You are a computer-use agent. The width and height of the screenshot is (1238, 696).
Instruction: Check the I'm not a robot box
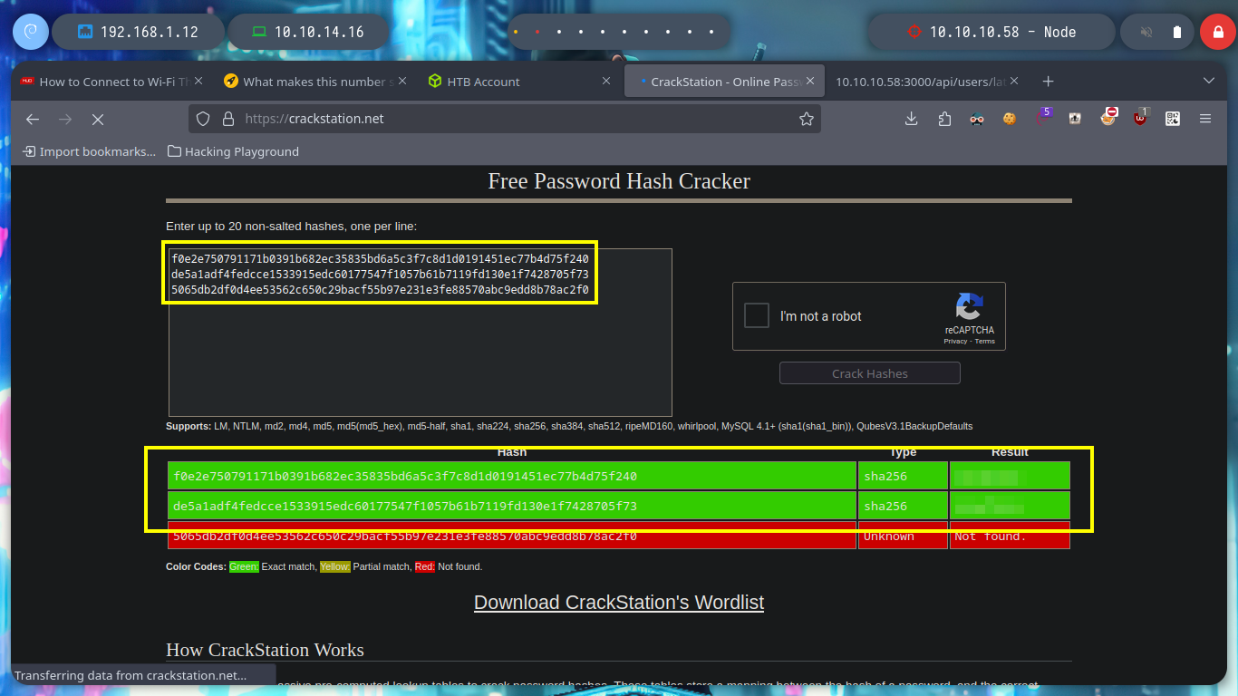(757, 315)
